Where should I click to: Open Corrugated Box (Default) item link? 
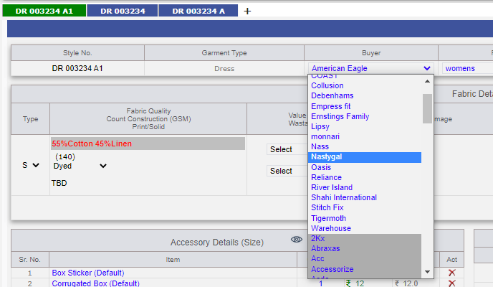95,283
